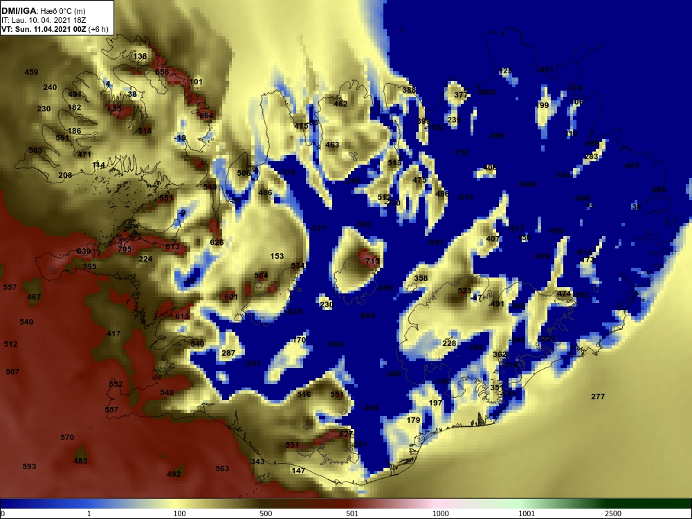Viewport: 692px width, 519px height.
Task: Click the map value 518
Action: click(145, 131)
